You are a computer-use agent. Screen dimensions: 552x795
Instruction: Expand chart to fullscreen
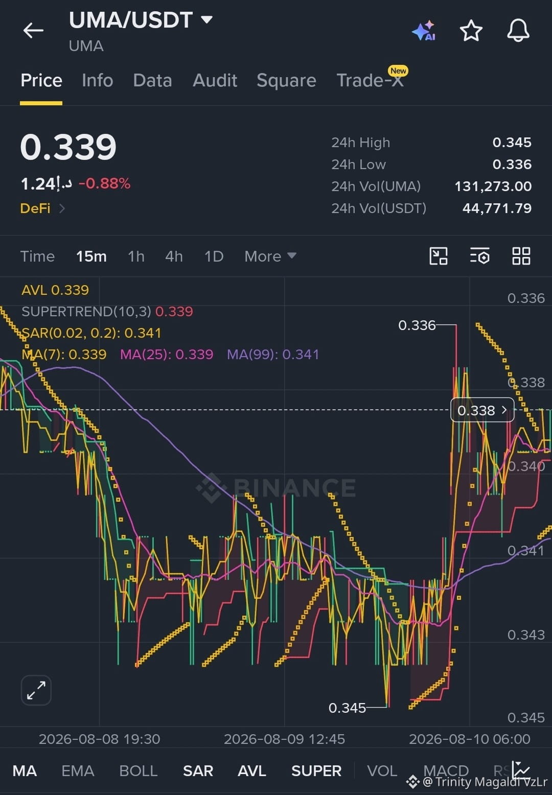(36, 690)
